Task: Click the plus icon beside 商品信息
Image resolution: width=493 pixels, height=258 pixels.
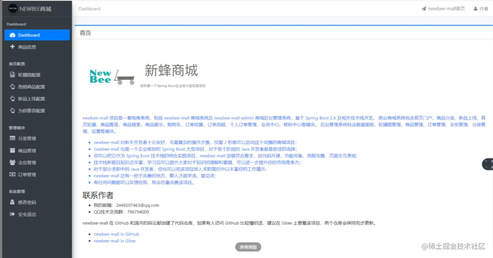Action: click(12, 47)
